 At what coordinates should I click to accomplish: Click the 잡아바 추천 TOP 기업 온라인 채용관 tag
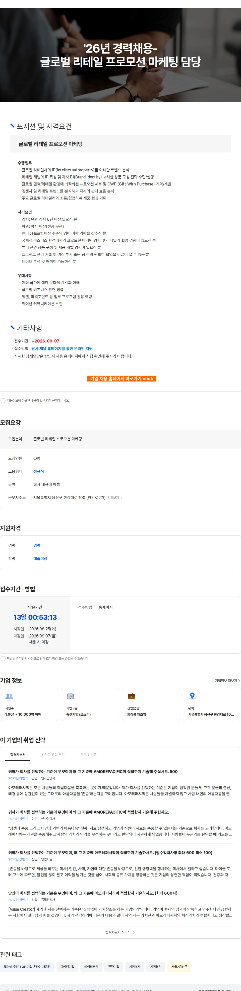coord(27,966)
